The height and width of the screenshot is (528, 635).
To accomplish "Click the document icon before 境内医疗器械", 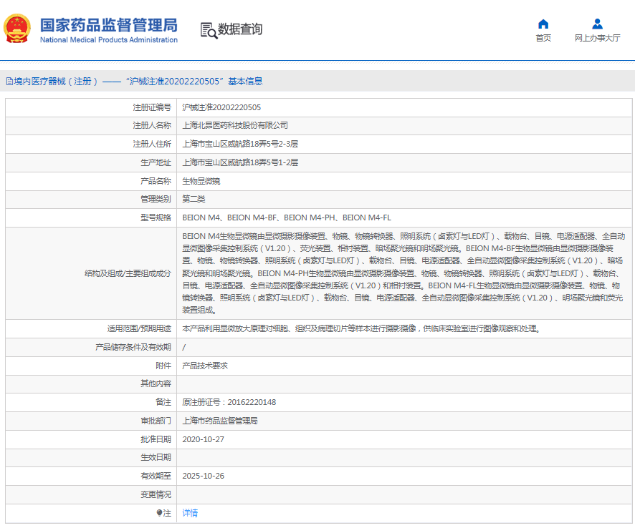I will tap(9, 82).
